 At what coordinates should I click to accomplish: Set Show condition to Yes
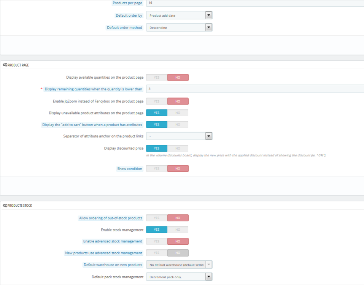pyautogui.click(x=157, y=169)
